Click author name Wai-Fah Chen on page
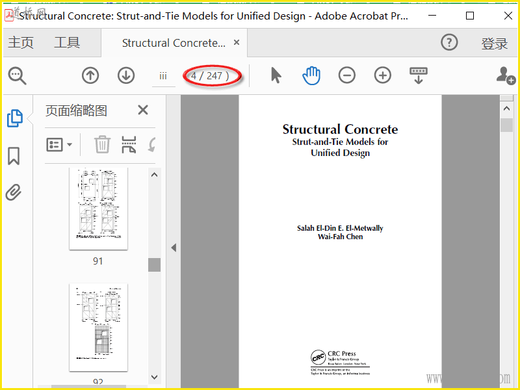Screen dimensions: 520x390 click(340, 237)
